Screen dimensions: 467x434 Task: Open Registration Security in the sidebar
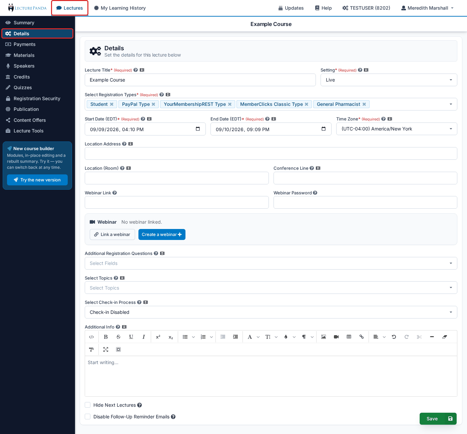(37, 99)
